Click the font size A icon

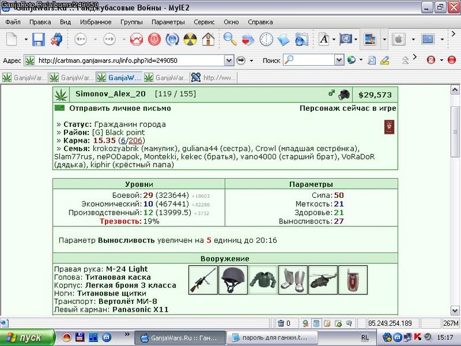click(324, 39)
